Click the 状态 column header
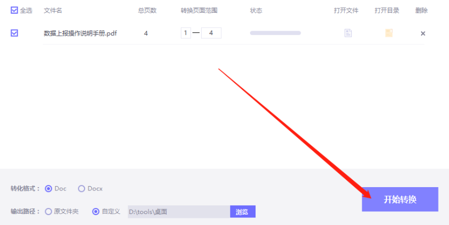Image resolution: width=449 pixels, height=225 pixels. pos(256,10)
